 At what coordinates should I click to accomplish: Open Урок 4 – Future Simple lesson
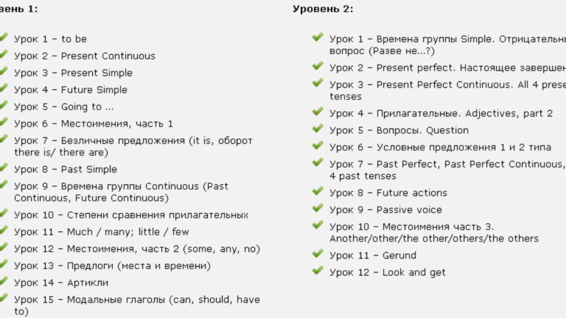71,90
